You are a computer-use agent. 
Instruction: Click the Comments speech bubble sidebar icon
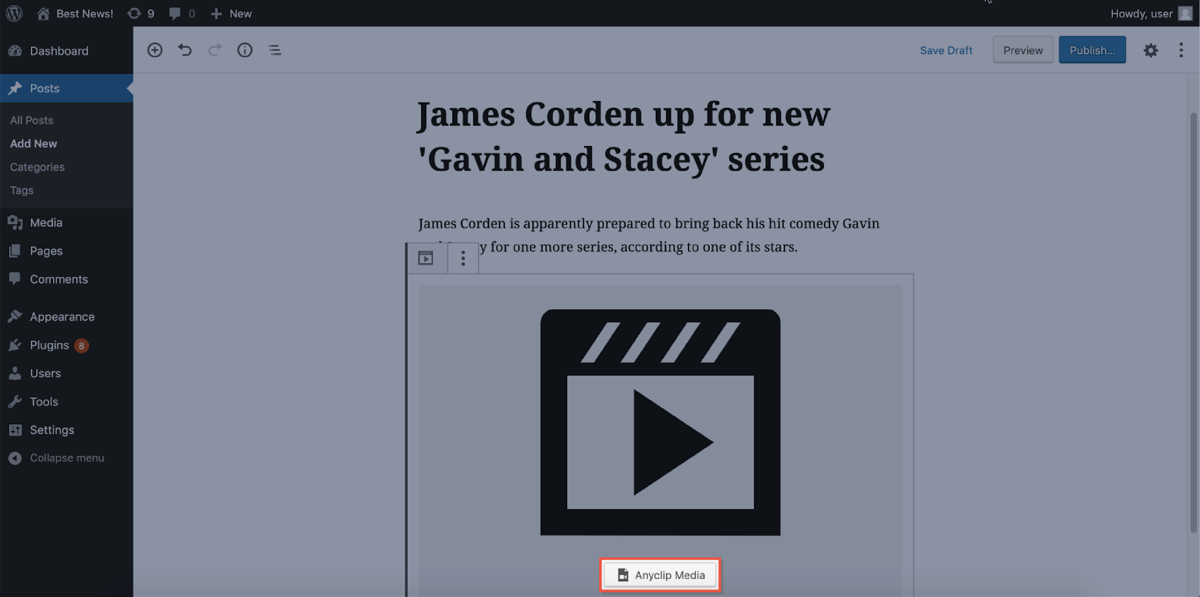pos(15,278)
